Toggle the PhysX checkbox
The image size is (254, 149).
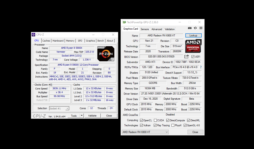(173, 125)
